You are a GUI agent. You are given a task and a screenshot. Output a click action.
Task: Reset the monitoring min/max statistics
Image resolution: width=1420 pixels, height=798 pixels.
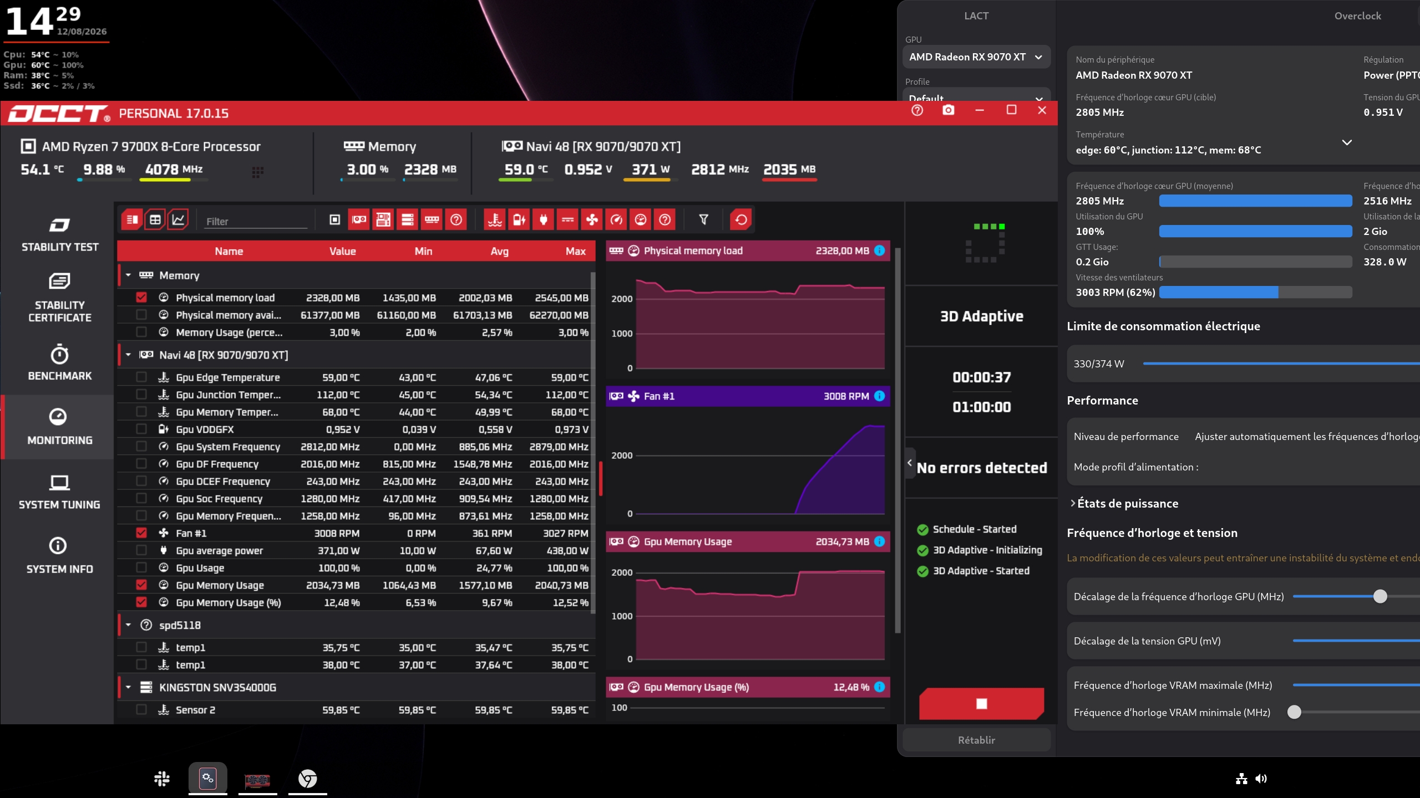point(741,220)
